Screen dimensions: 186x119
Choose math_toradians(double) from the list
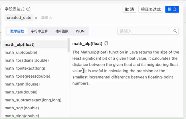click(27, 60)
